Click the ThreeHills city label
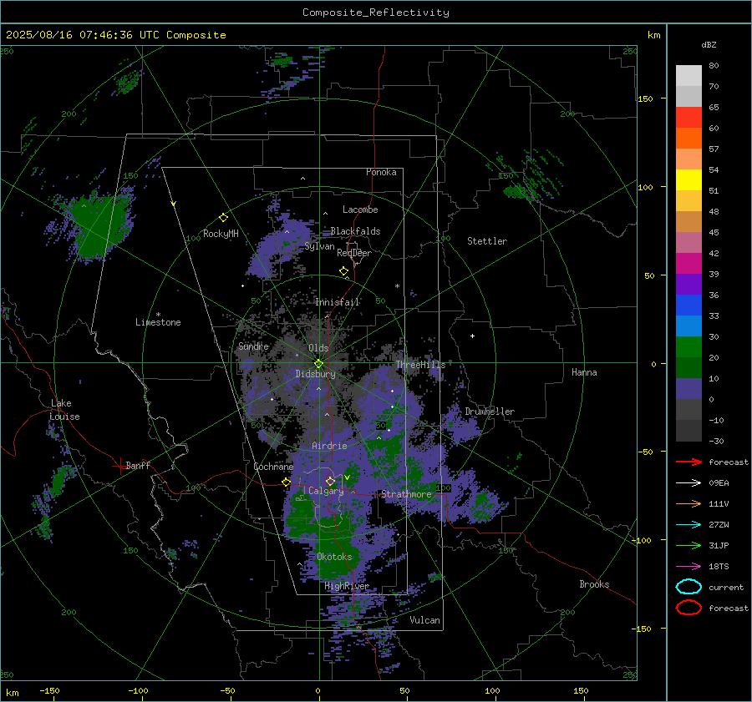Screen dimensions: 752x702 420,365
